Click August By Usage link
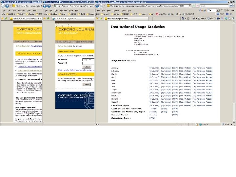This screenshot has width=236, height=177. (x=166, y=89)
